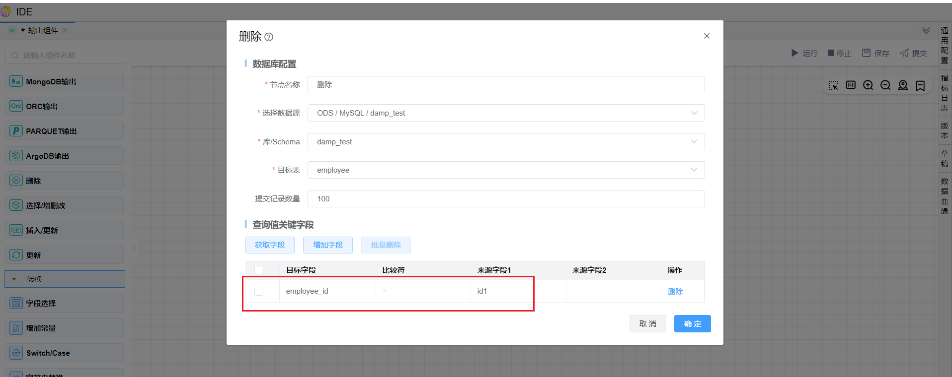Open help icon beside 删除 dialog title
Viewport: 952px width, 377px height.
tap(269, 37)
